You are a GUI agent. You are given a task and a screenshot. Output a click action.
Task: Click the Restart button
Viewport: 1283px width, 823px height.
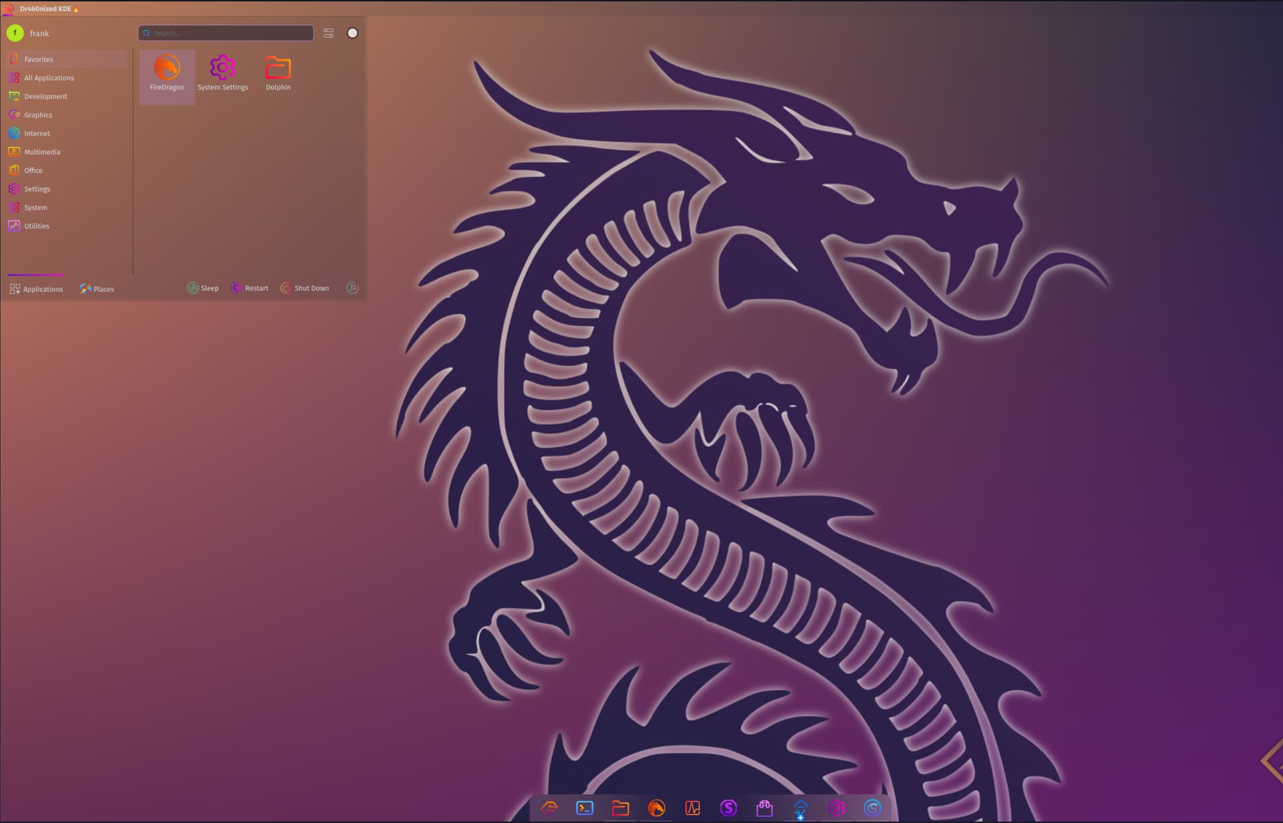249,288
